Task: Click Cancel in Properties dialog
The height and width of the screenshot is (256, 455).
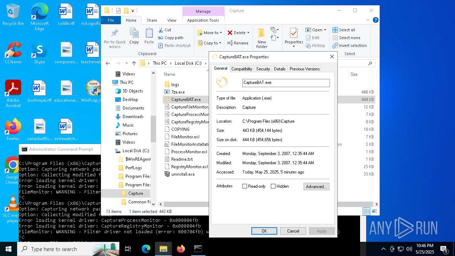Action: pos(293,231)
